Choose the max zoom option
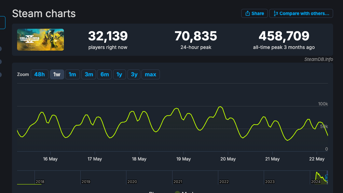Image resolution: width=343 pixels, height=193 pixels. 151,75
